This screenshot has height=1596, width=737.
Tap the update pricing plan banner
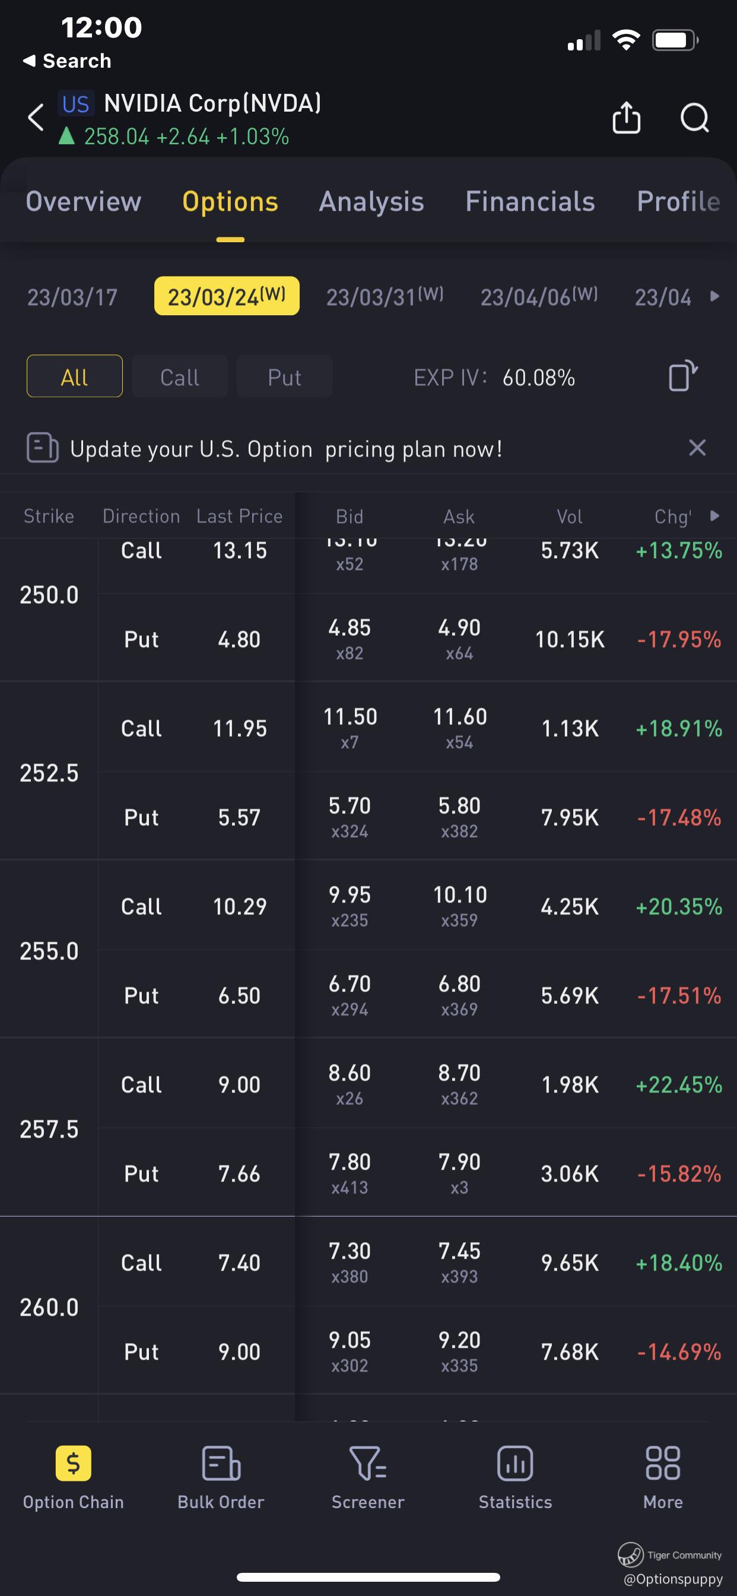tap(285, 448)
